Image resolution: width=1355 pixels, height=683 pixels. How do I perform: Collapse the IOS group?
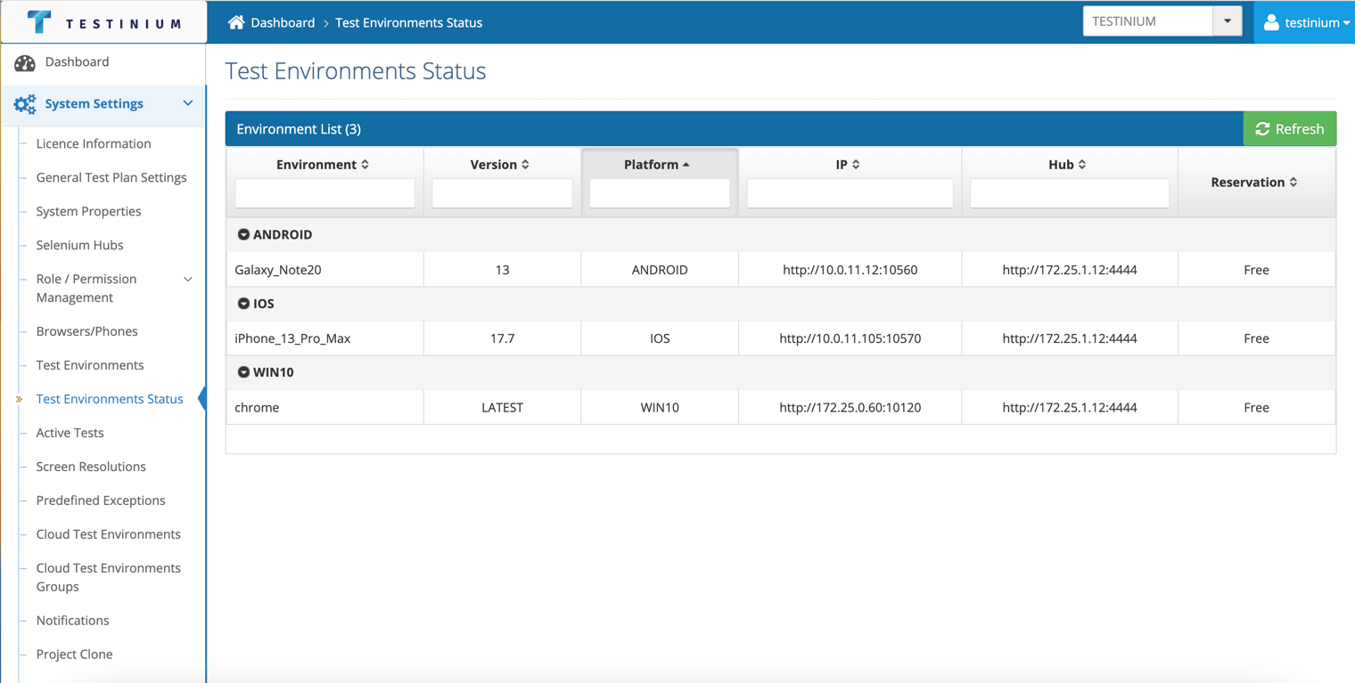(243, 304)
